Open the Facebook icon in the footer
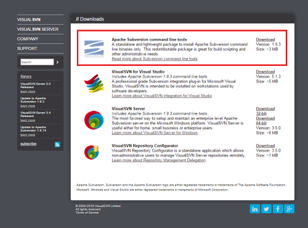The width and height of the screenshot is (308, 228). click(x=278, y=209)
